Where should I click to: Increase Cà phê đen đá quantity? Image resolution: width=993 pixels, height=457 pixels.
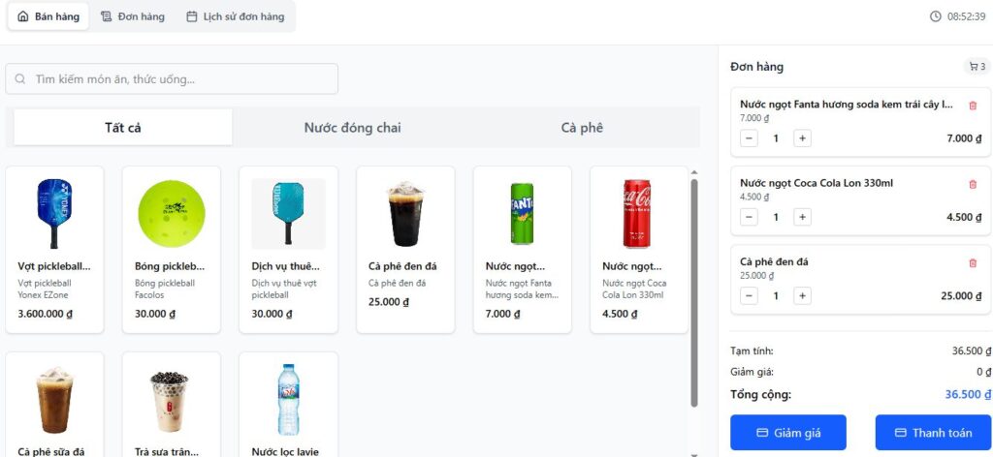(x=802, y=295)
